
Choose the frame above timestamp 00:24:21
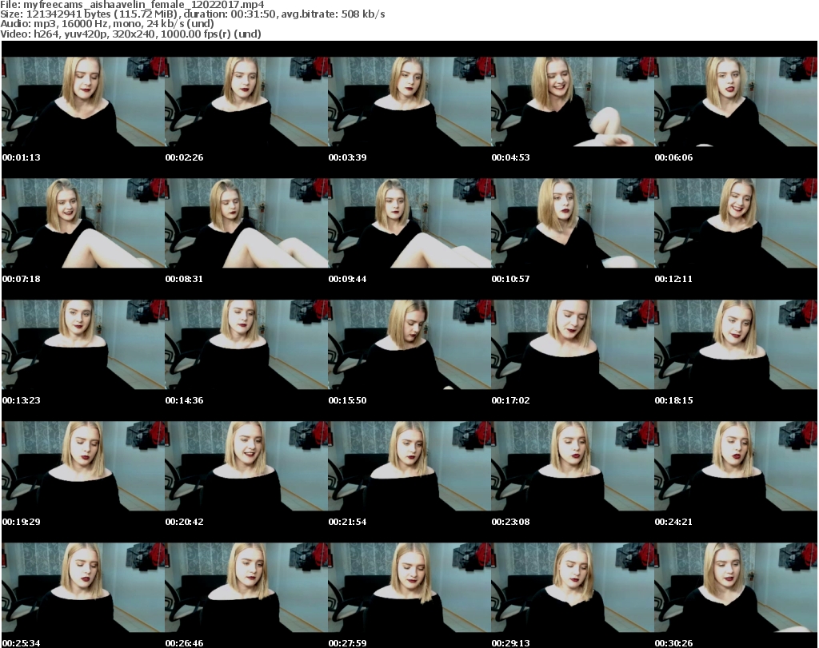tap(736, 466)
